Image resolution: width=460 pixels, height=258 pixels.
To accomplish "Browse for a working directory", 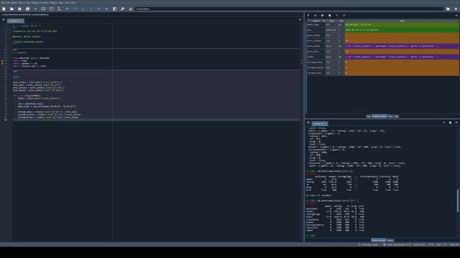I will click(448, 9).
